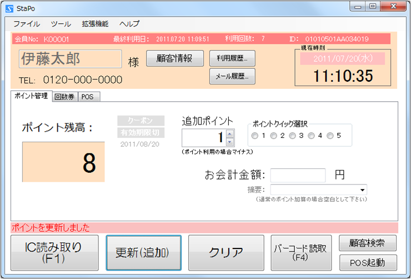Viewport: 411px width, 279px height.
Task: Switch to the ポイント管理 tab
Action: click(x=31, y=96)
